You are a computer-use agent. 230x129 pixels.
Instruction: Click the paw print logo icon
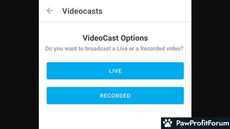167,123
